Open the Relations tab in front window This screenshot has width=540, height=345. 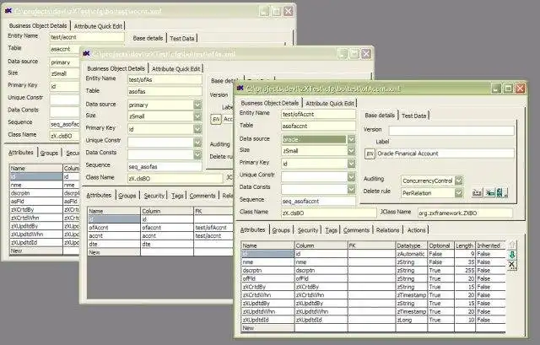point(387,229)
